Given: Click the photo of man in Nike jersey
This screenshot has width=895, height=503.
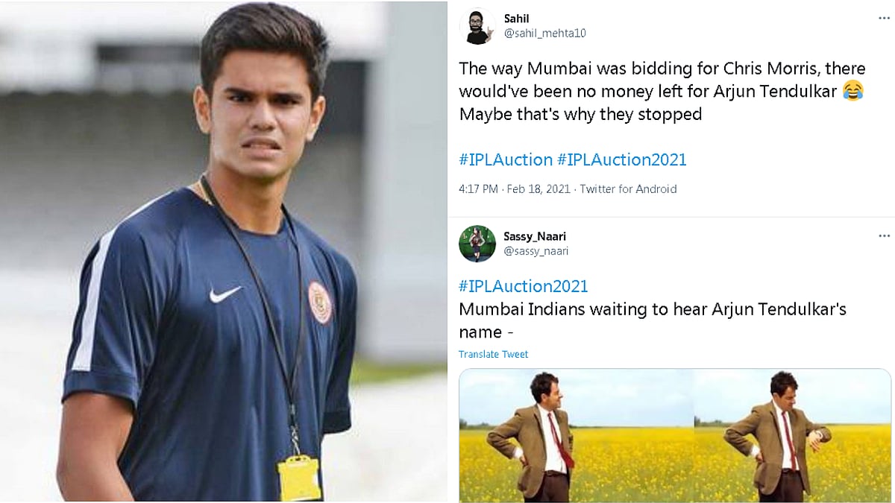Looking at the screenshot, I should pyautogui.click(x=222, y=251).
